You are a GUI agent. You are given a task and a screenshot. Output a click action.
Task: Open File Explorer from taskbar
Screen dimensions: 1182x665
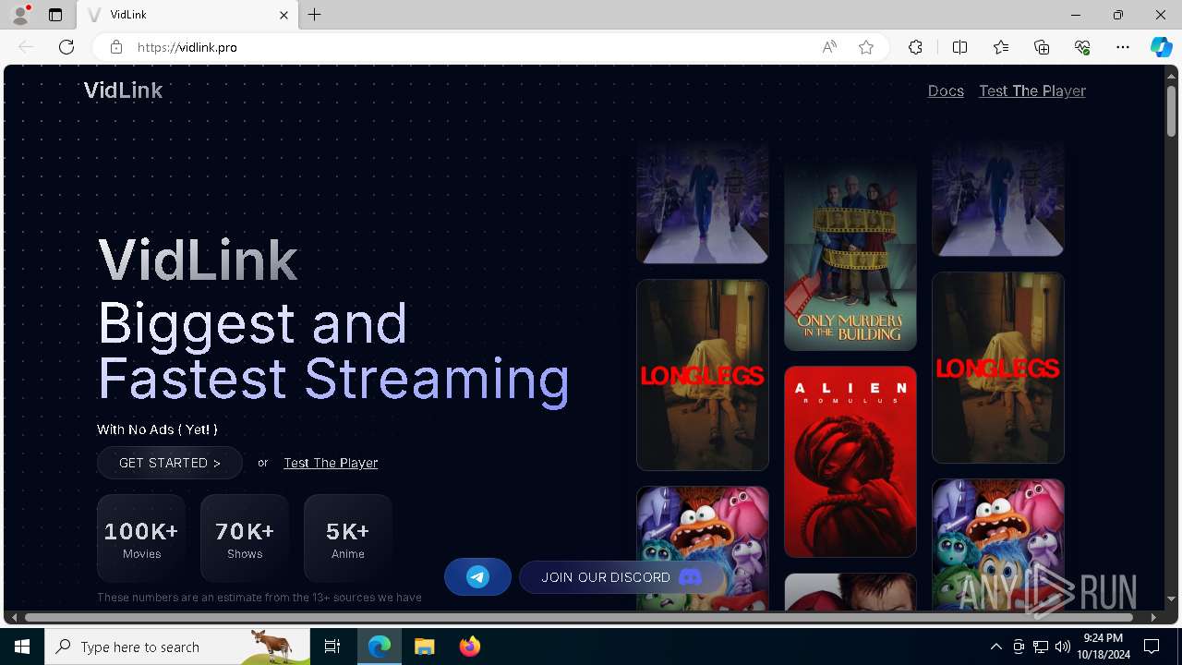[x=425, y=647]
